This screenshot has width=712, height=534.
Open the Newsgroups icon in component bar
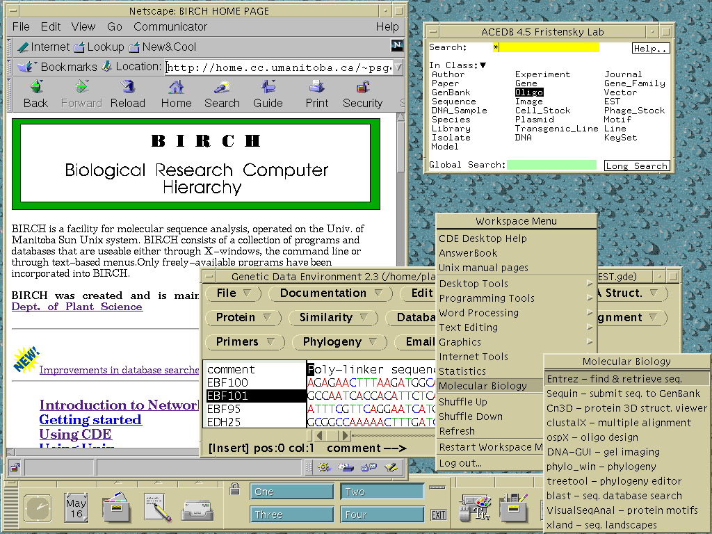pyautogui.click(x=369, y=467)
